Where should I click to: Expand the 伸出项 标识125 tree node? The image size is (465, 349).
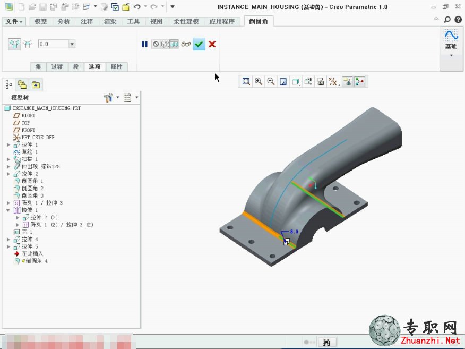click(x=8, y=166)
